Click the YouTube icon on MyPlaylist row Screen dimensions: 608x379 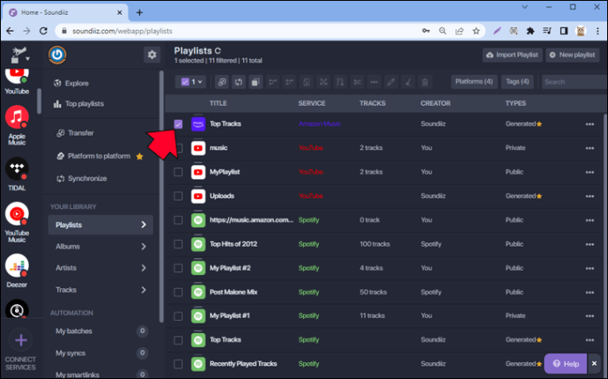coord(198,172)
